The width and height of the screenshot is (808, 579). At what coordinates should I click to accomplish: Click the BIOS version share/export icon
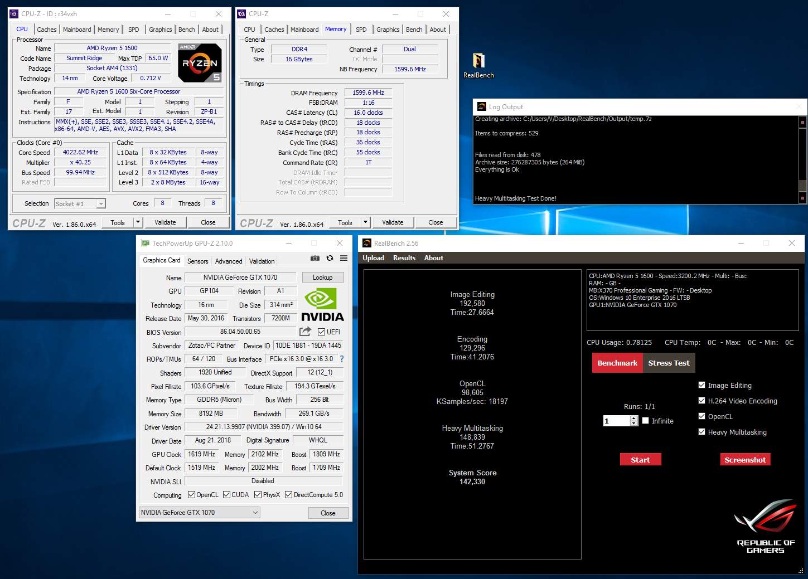click(x=305, y=332)
